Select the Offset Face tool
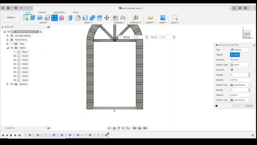Viewport: 257px width, 145px height. click(100, 18)
